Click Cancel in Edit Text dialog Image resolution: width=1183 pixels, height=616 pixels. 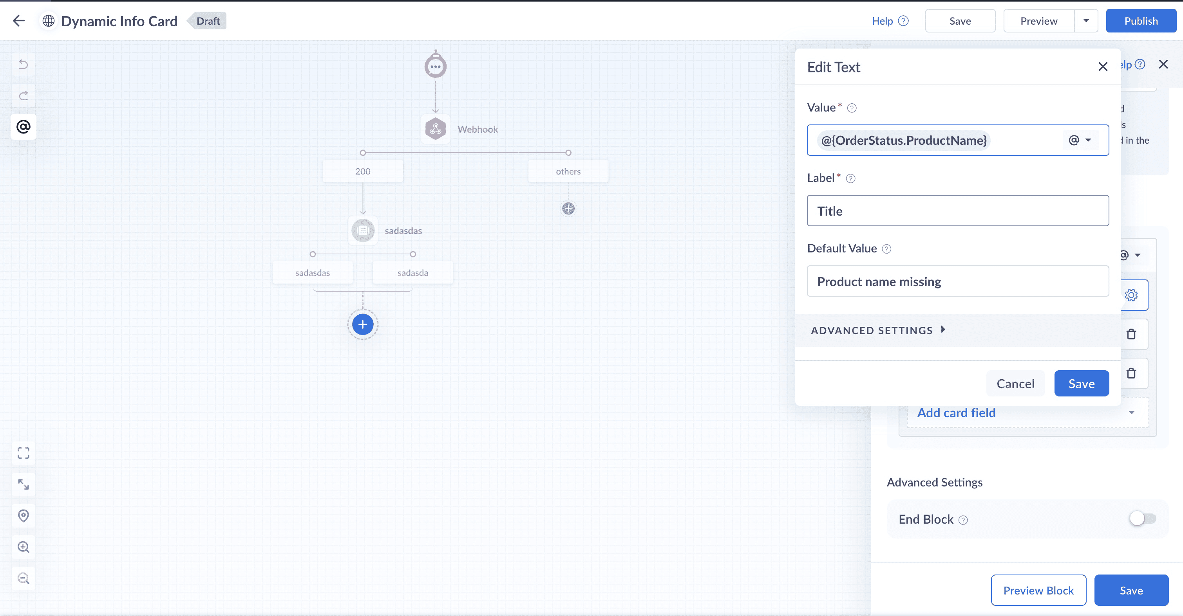(1015, 384)
